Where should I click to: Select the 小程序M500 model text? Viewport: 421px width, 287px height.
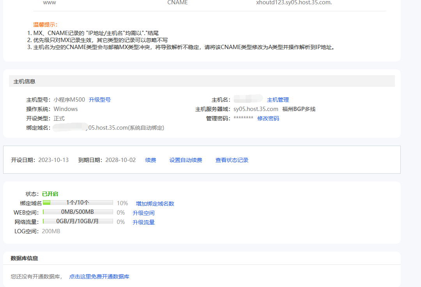coord(69,100)
